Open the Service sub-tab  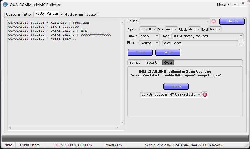(x=135, y=63)
